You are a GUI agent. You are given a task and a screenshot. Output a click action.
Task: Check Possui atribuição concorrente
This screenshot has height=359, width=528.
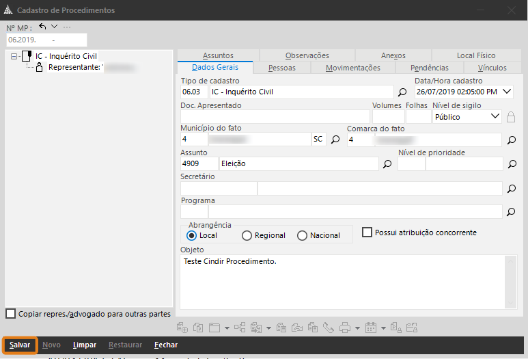coord(367,232)
